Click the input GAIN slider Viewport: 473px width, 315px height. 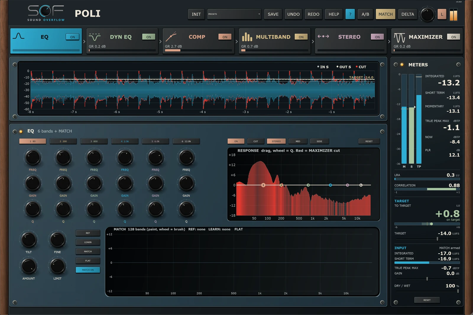point(427,279)
